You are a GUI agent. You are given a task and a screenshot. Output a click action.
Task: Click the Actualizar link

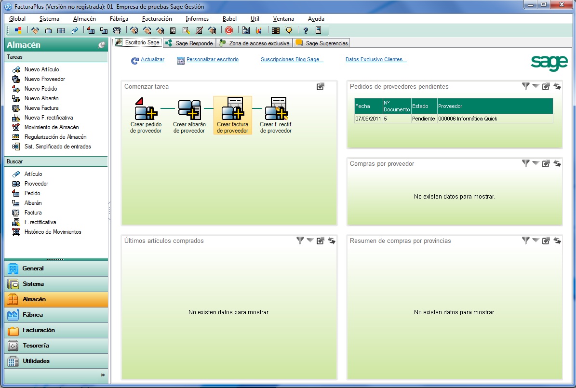[152, 59]
